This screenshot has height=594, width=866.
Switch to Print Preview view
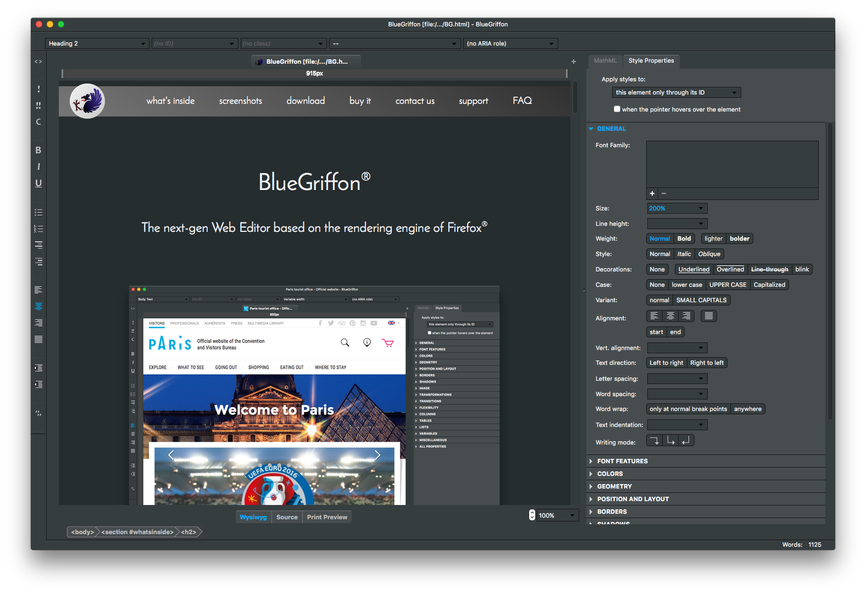[x=327, y=517]
